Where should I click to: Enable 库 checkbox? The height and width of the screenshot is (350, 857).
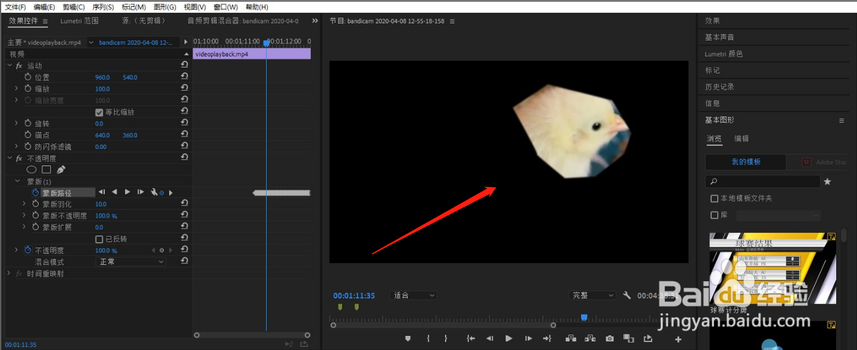(x=714, y=215)
